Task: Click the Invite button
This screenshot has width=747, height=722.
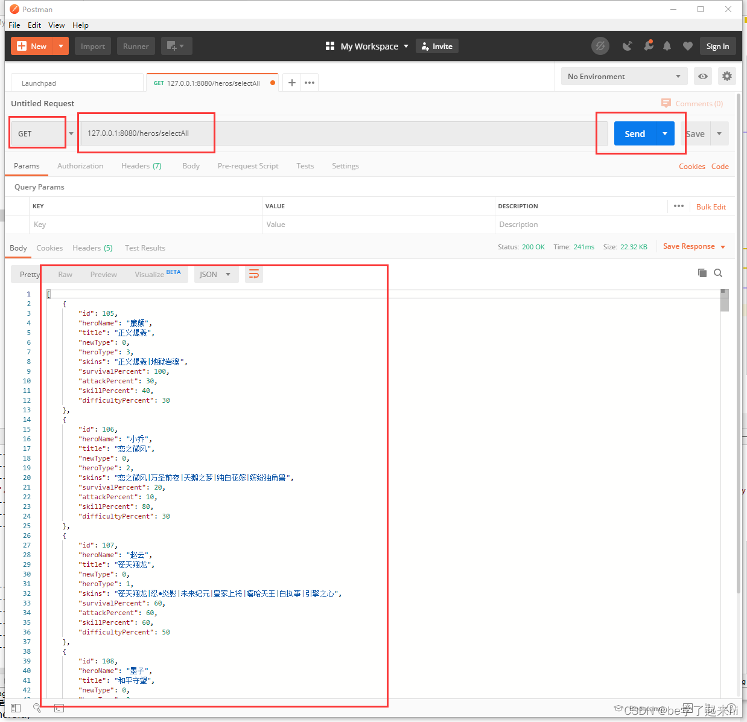Action: coord(437,46)
